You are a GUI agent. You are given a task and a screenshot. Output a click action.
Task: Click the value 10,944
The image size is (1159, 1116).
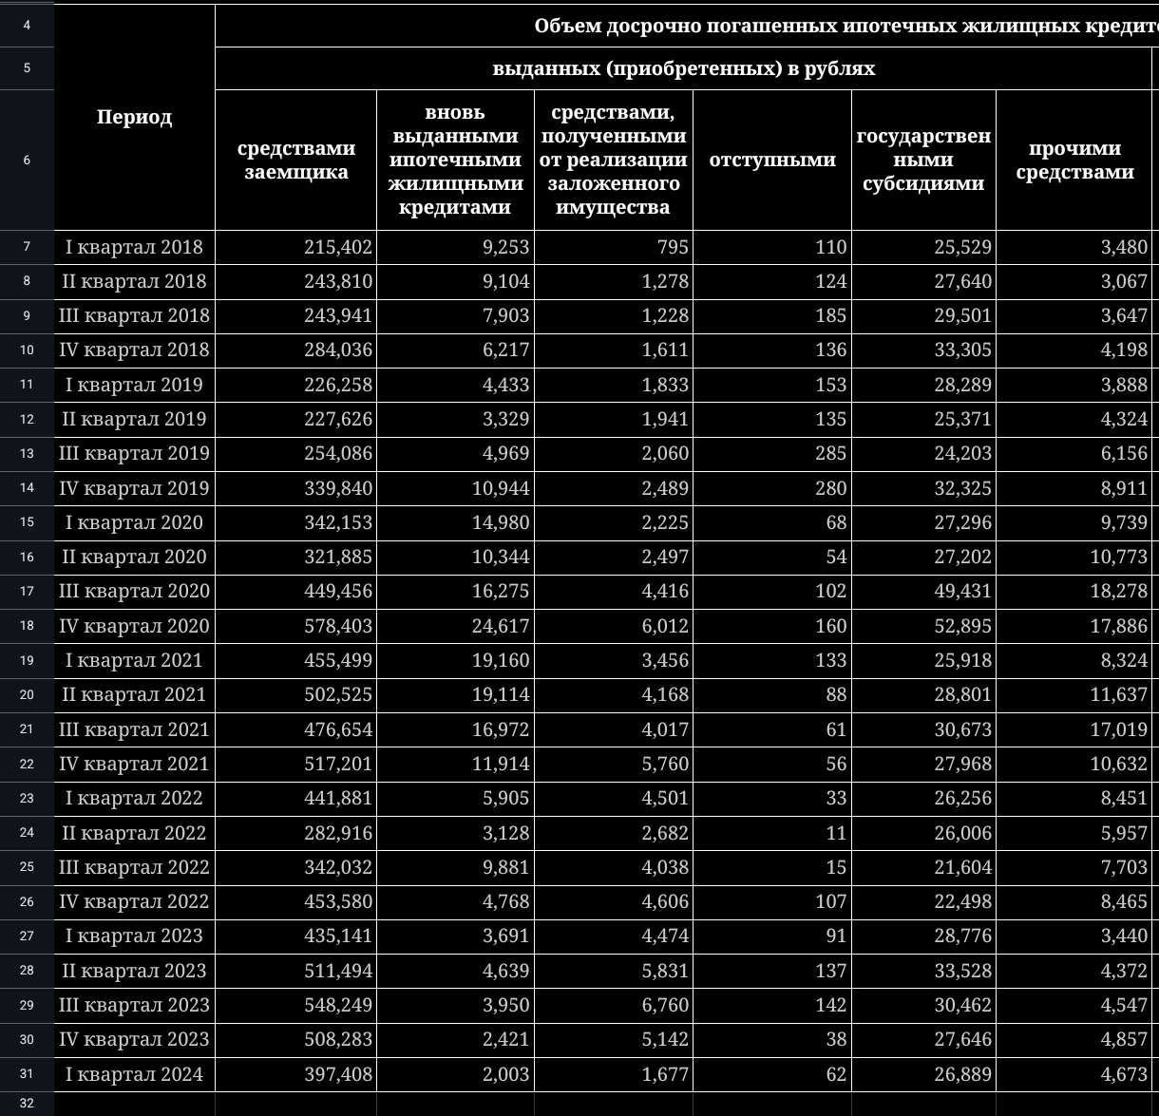coord(456,488)
